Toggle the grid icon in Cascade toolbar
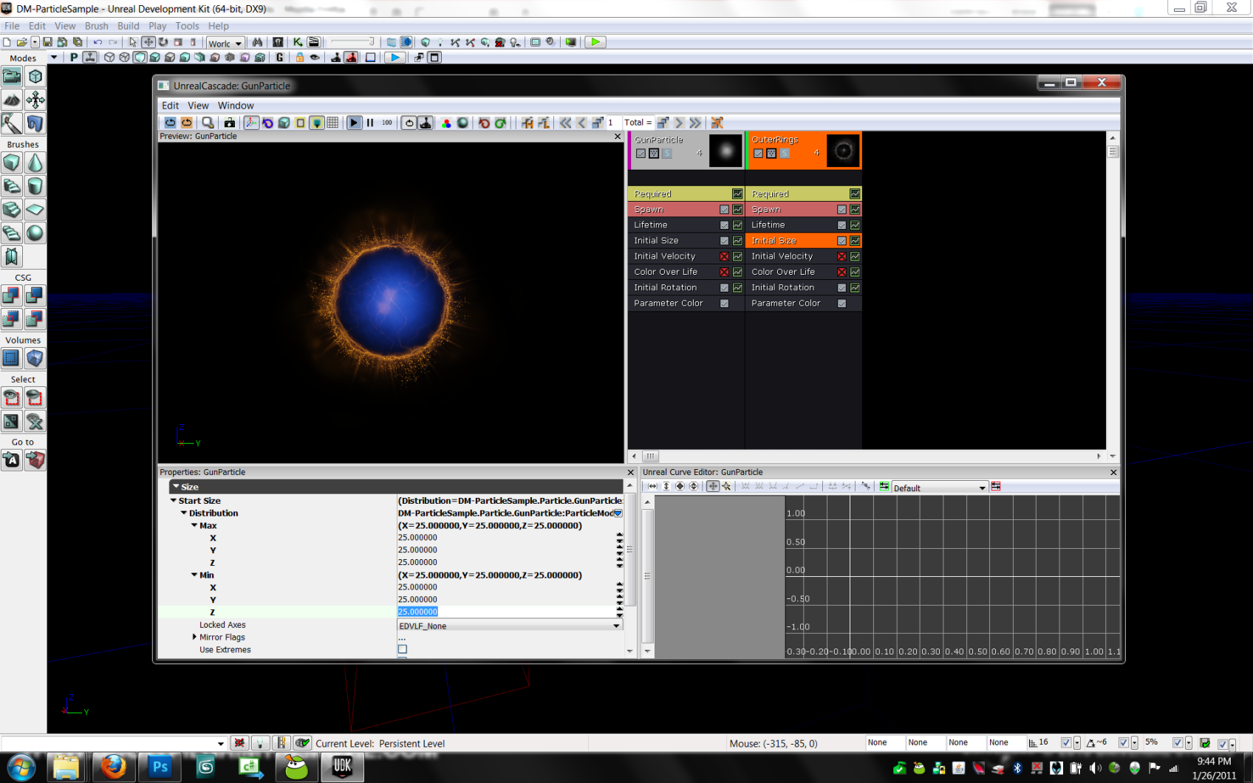 [332, 123]
